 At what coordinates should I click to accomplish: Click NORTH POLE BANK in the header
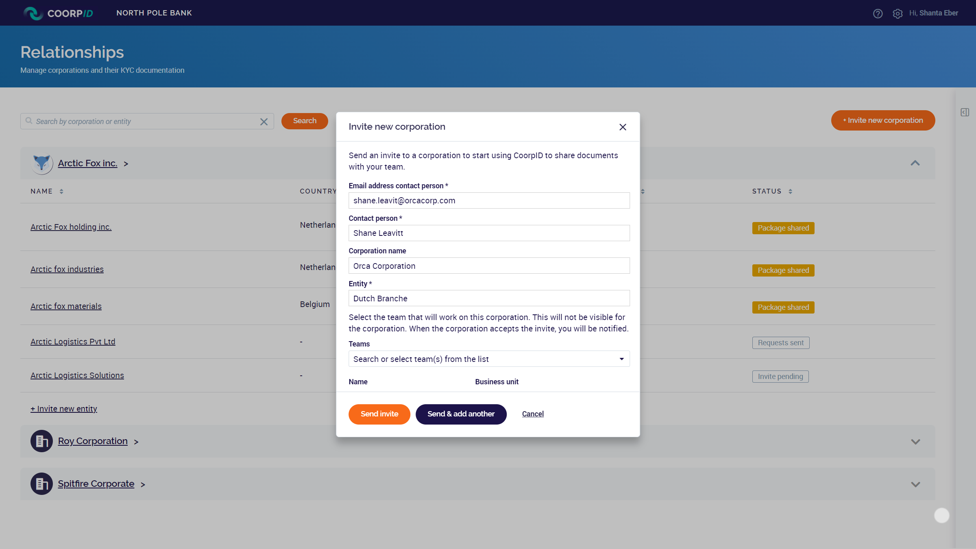tap(154, 13)
